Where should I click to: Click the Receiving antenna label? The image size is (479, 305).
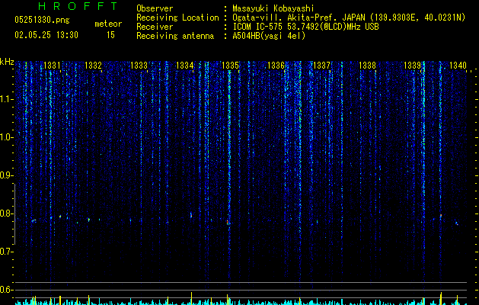(175, 36)
